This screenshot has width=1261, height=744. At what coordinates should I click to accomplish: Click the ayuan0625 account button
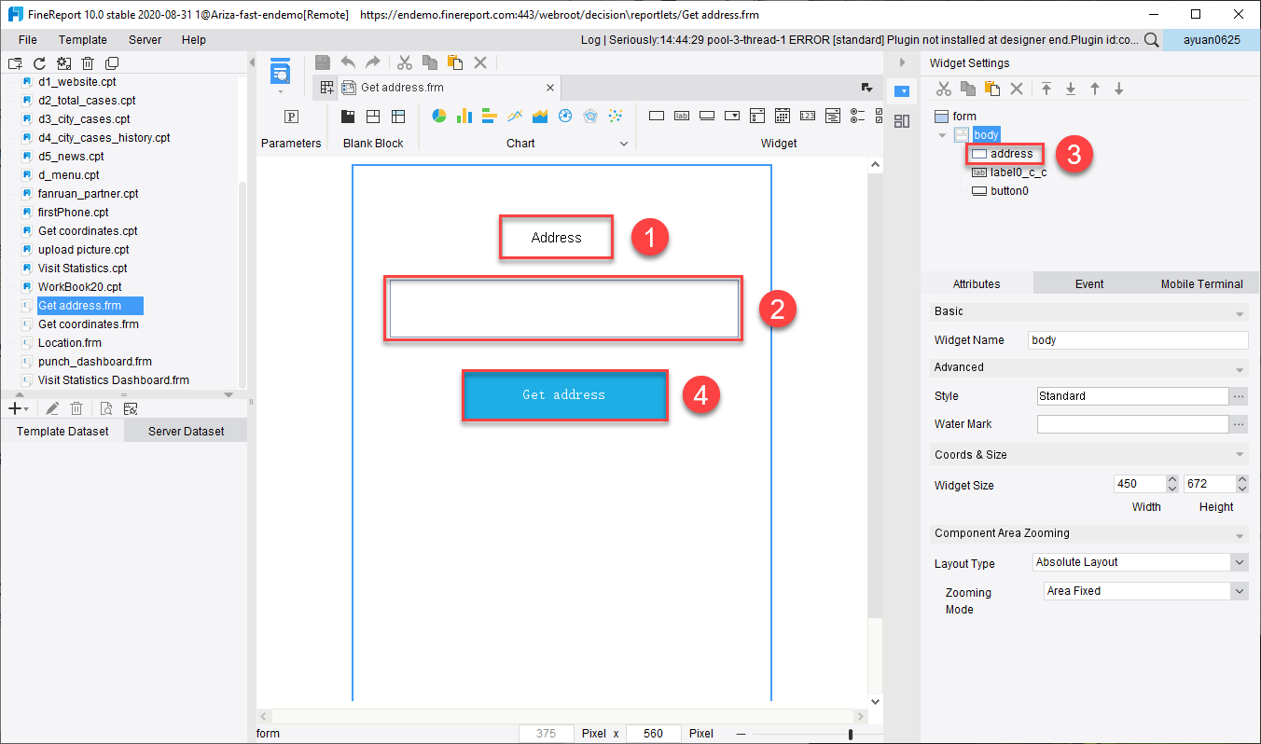[x=1212, y=40]
